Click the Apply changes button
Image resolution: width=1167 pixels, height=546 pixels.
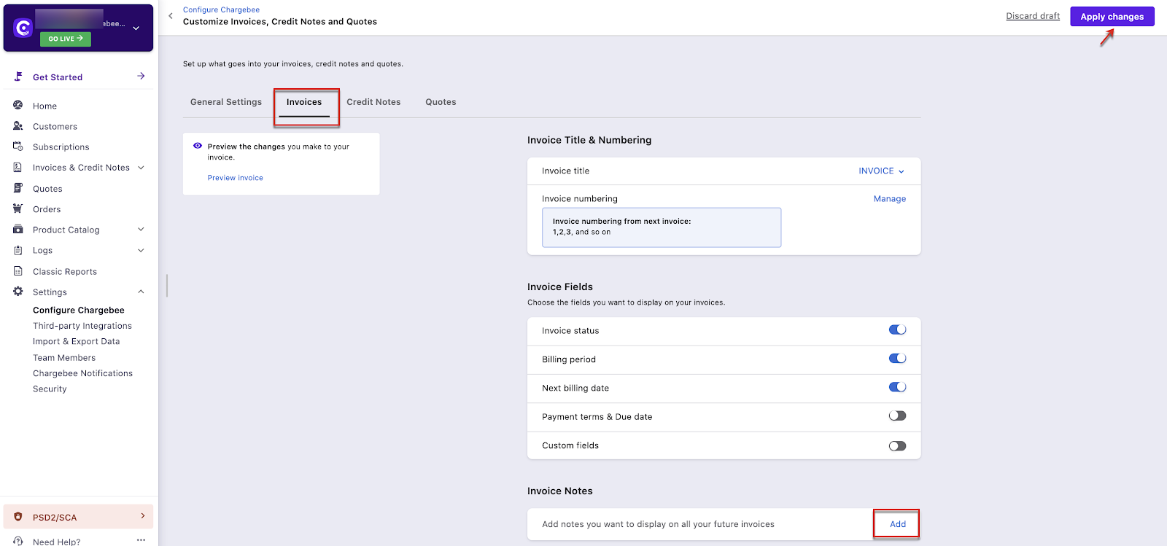(1112, 16)
